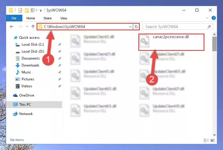
Task: Switch to Large icons view layout icon
Action: click(213, 140)
